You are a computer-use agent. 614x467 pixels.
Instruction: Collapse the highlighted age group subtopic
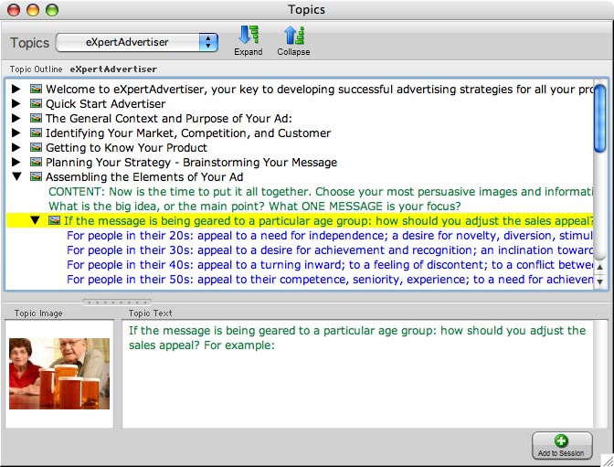tap(35, 220)
